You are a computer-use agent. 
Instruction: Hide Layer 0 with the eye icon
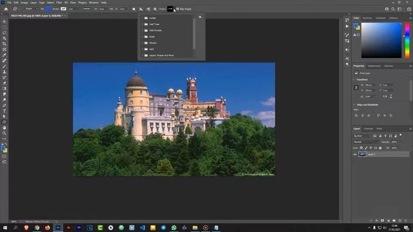click(355, 155)
